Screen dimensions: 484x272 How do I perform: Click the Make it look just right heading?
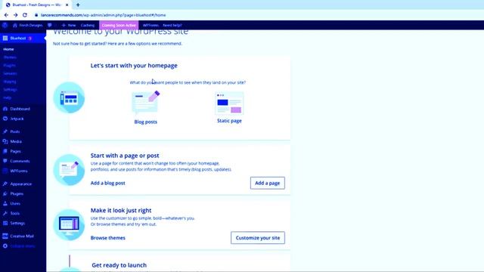click(121, 210)
